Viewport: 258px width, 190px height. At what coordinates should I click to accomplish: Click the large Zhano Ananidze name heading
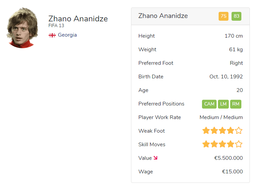78,19
